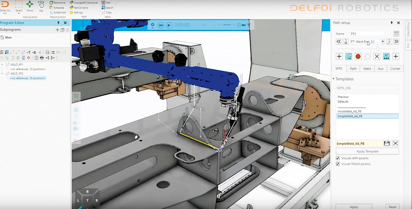Click the Apply Template button
Image resolution: width=412 pixels, height=209 pixels.
(367, 152)
